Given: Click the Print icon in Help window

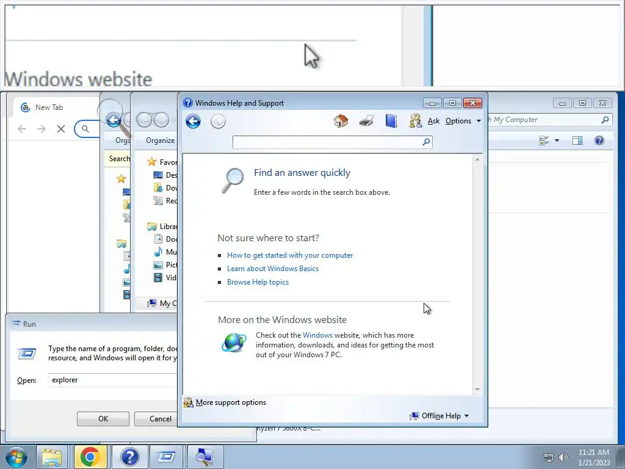Looking at the screenshot, I should pos(366,121).
